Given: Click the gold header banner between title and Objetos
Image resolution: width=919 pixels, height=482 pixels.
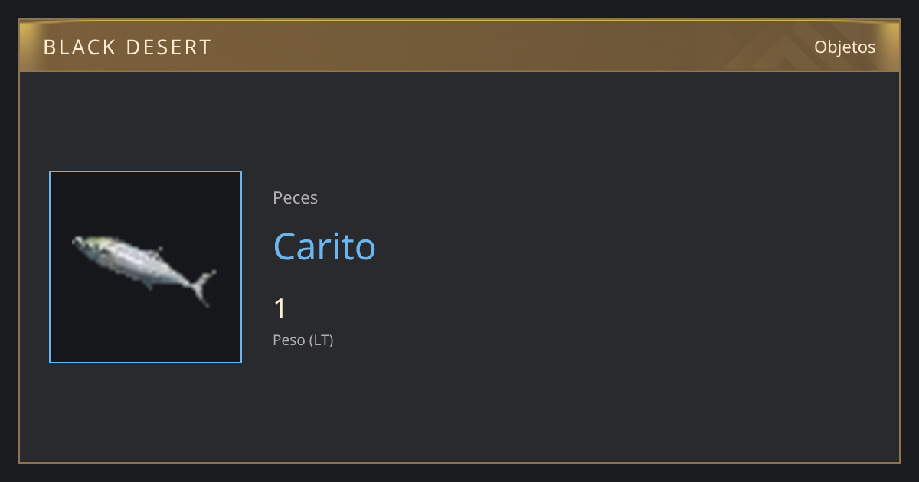Looking at the screenshot, I should coord(505,47).
